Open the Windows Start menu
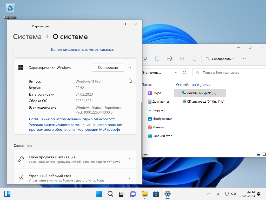The height and width of the screenshot is (200, 266). click(x=99, y=194)
